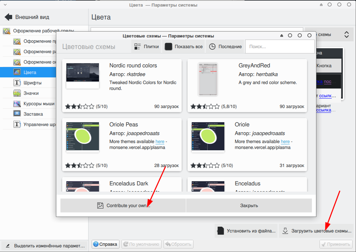356x252 pixels.
Task: Select the Цвета item in sidebar
Action: pos(30,73)
